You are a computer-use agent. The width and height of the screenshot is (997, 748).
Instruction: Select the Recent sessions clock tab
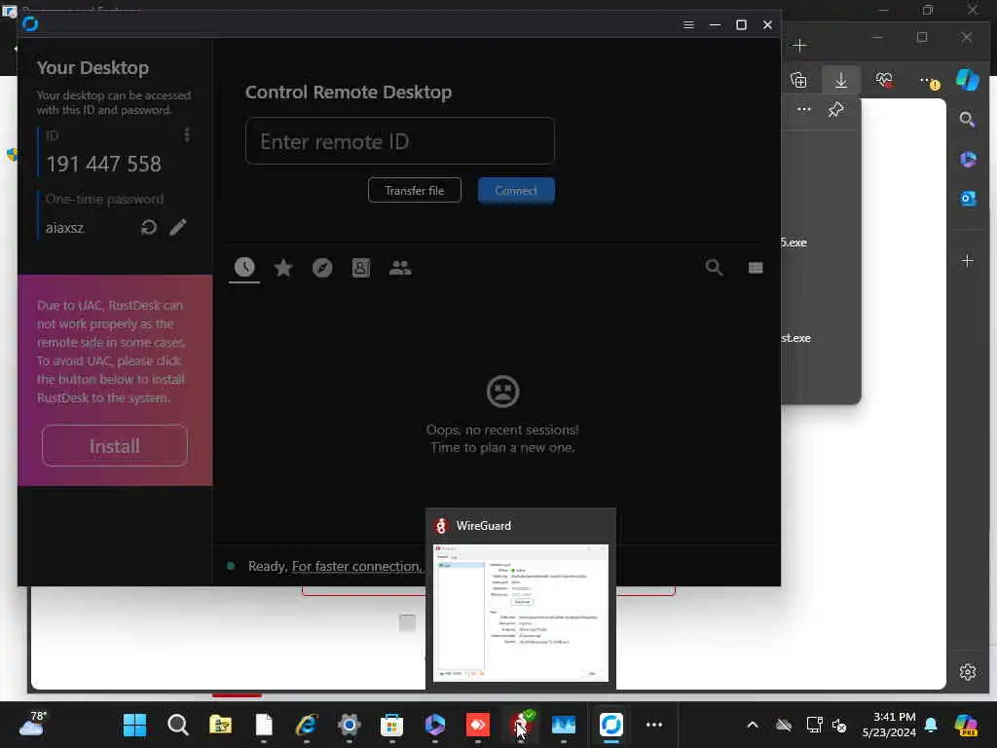(x=244, y=268)
